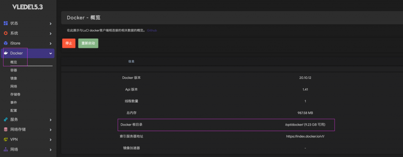Open the 事件 submenu item
403x157 pixels.
[14, 102]
